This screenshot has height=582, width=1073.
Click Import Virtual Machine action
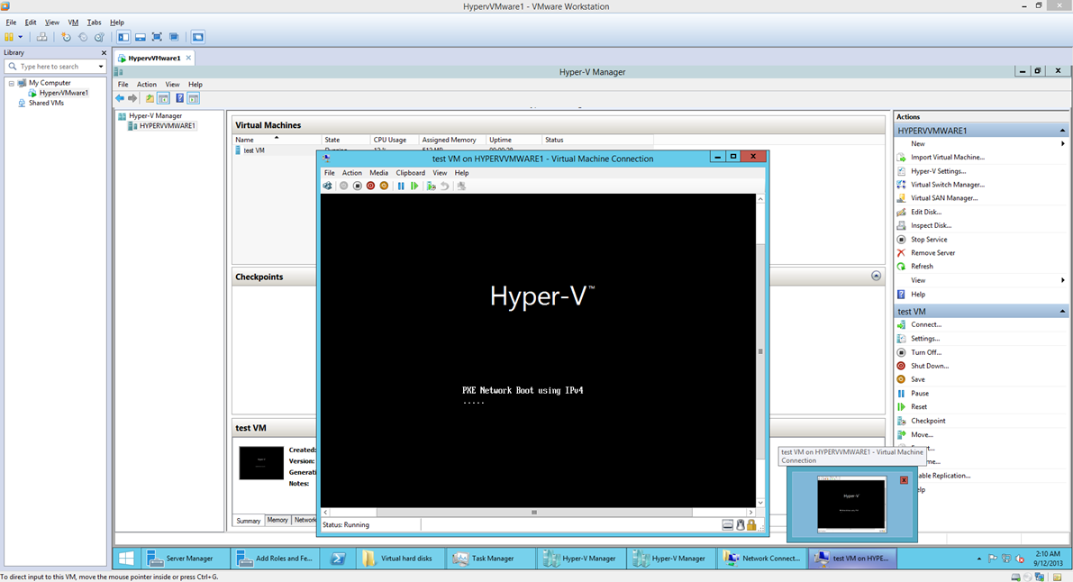pyautogui.click(x=948, y=158)
